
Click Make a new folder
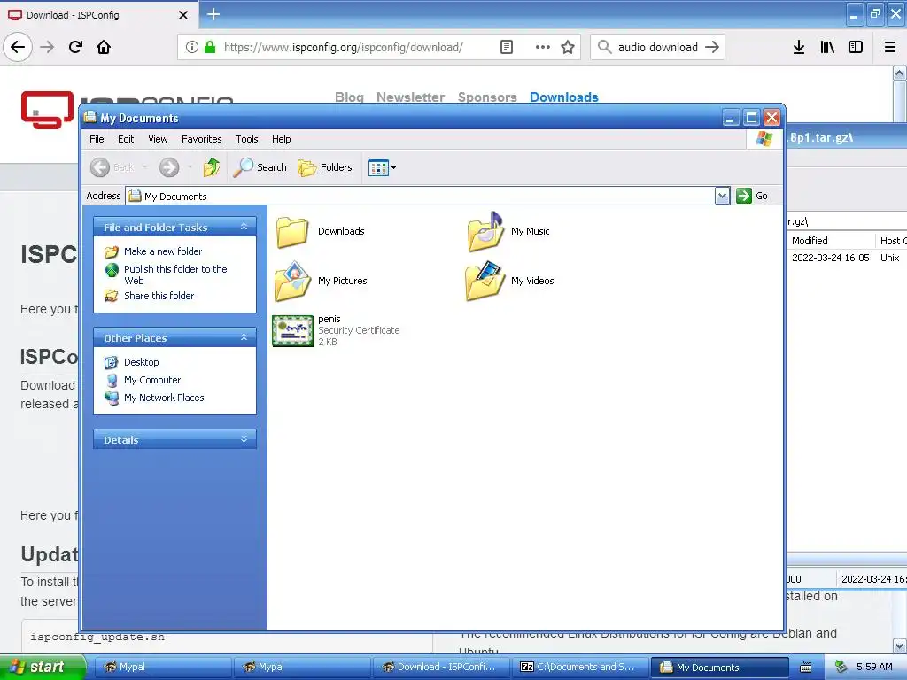click(x=163, y=251)
